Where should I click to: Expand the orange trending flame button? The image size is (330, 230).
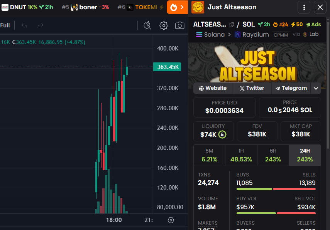pos(177,7)
